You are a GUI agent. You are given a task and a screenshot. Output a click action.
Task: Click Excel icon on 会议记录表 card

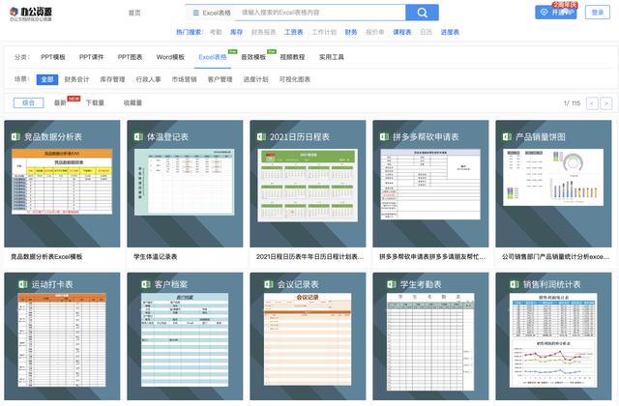coord(261,285)
